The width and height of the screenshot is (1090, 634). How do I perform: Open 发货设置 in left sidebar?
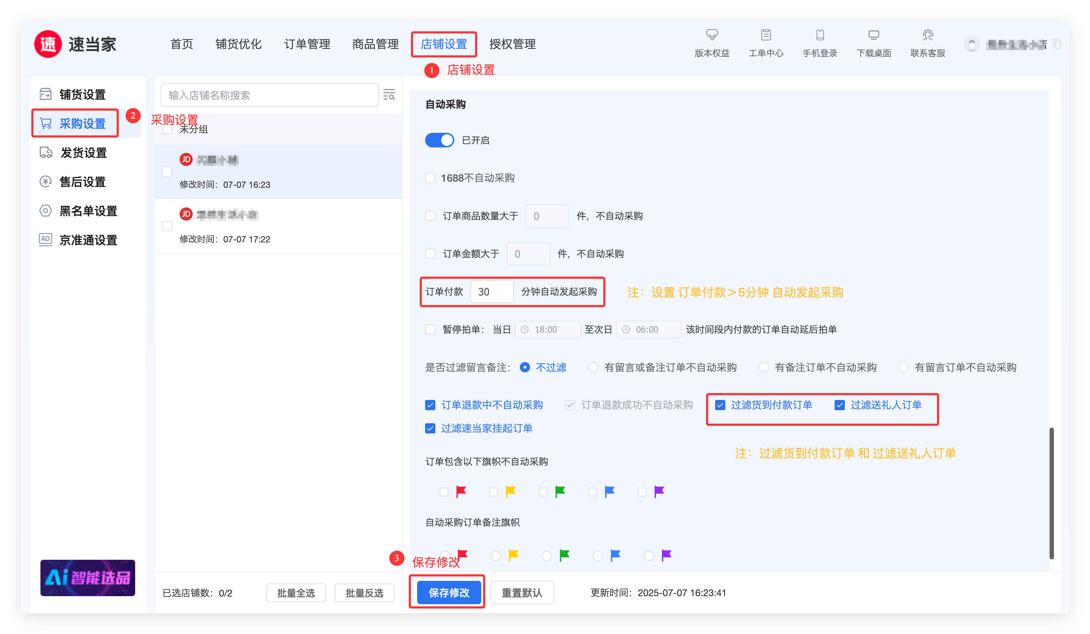(x=83, y=152)
